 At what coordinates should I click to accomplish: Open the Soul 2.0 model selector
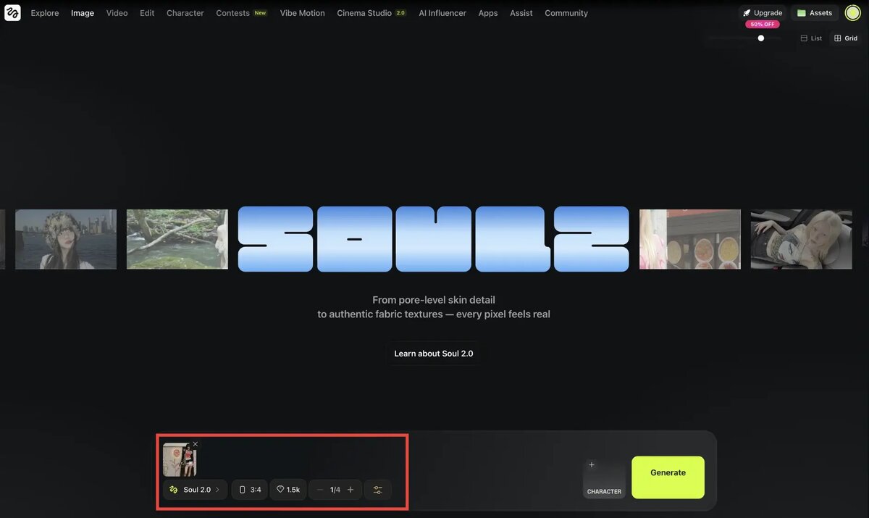[196, 490]
